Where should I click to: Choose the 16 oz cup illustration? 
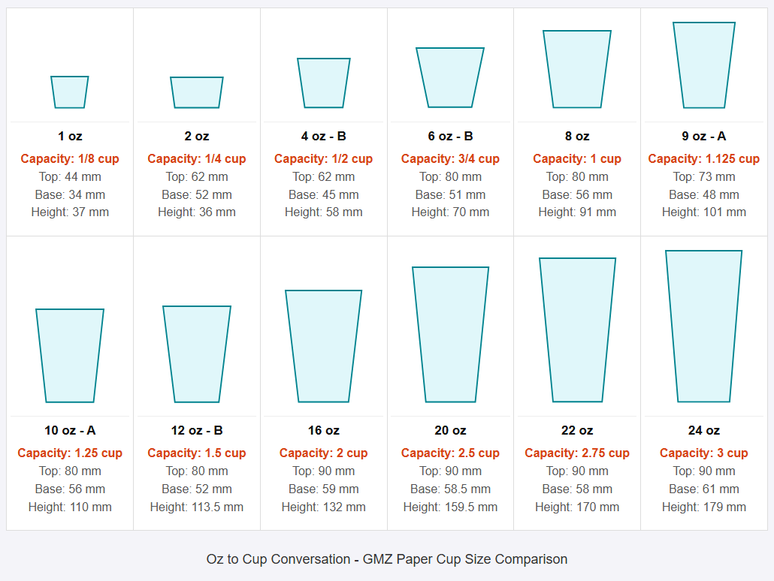[324, 346]
